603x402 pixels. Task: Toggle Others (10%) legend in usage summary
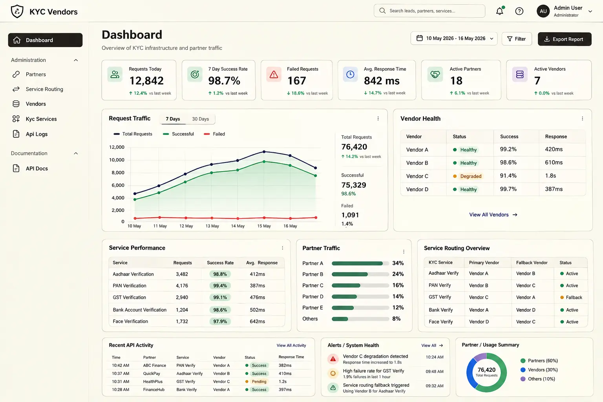click(x=538, y=379)
